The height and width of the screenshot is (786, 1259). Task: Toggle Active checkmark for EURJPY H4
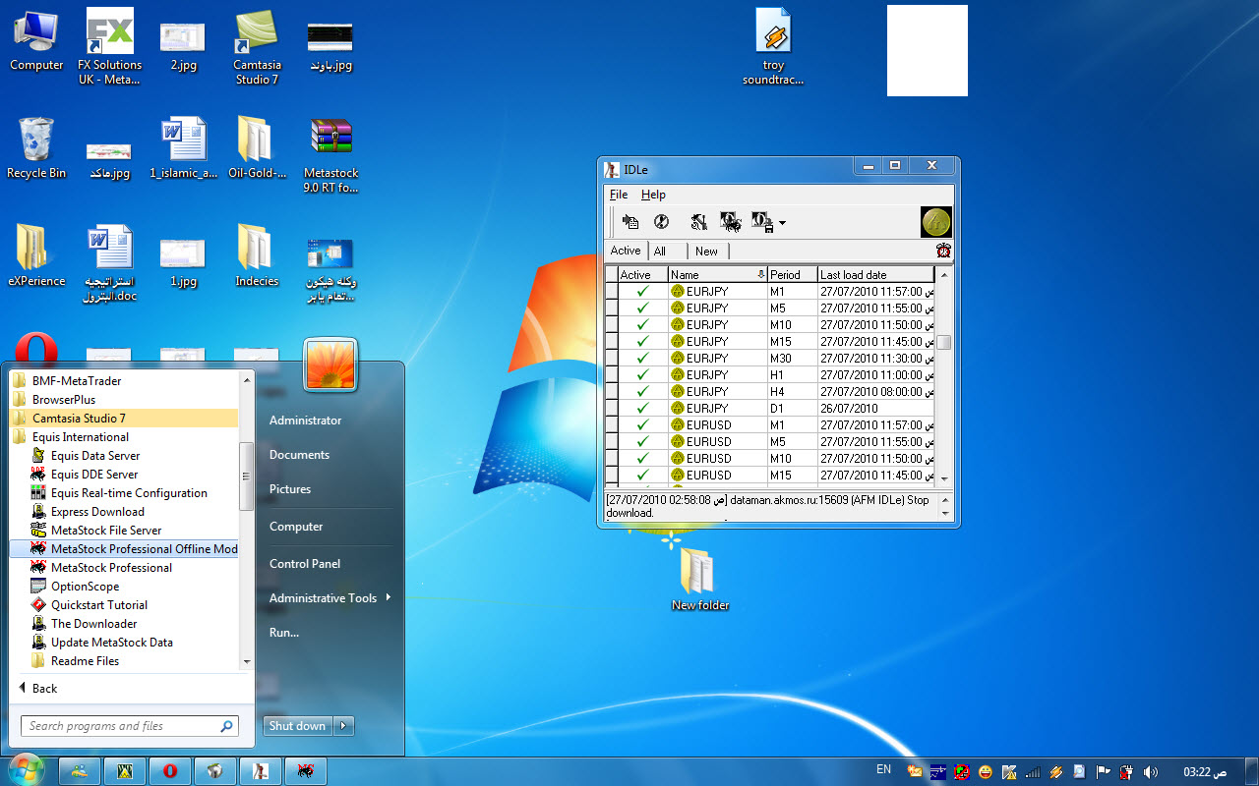coord(643,392)
